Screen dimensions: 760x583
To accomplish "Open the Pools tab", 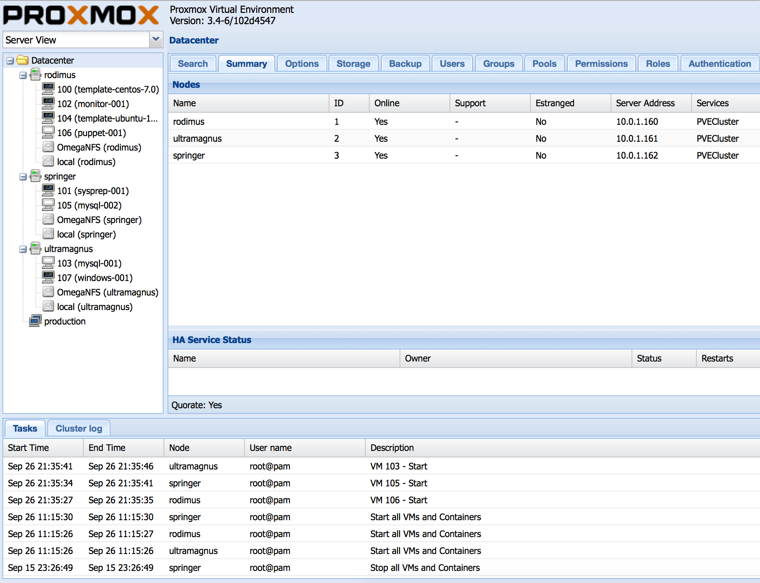I will click(544, 64).
